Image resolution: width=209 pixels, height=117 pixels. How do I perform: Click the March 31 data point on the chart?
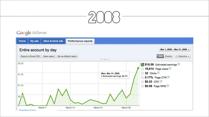[x=138, y=68]
